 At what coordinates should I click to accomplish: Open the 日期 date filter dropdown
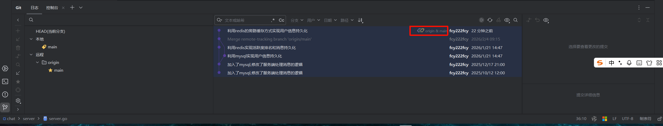click(x=330, y=20)
